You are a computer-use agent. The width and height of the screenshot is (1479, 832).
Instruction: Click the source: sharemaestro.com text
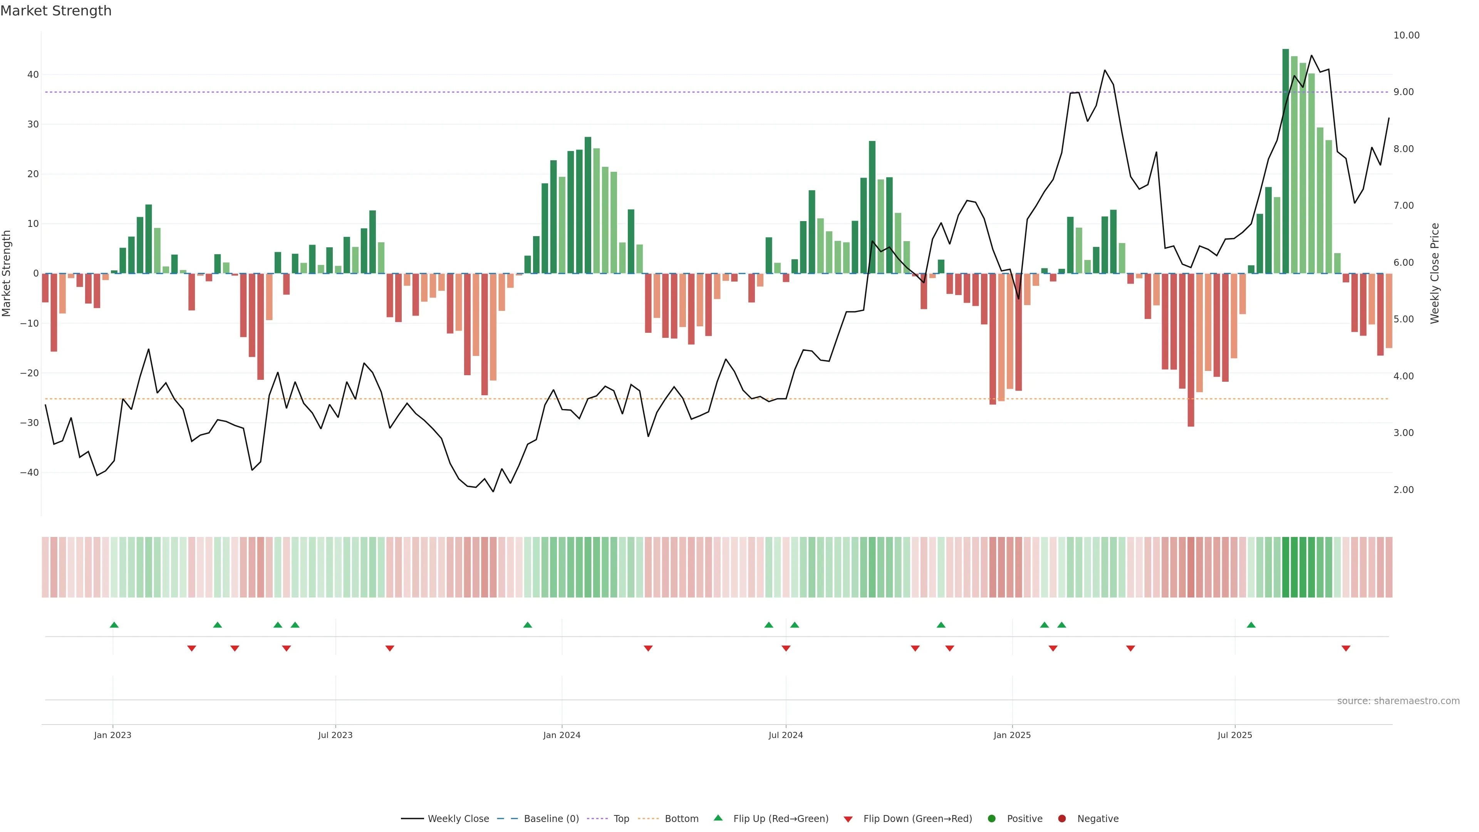pyautogui.click(x=1398, y=701)
